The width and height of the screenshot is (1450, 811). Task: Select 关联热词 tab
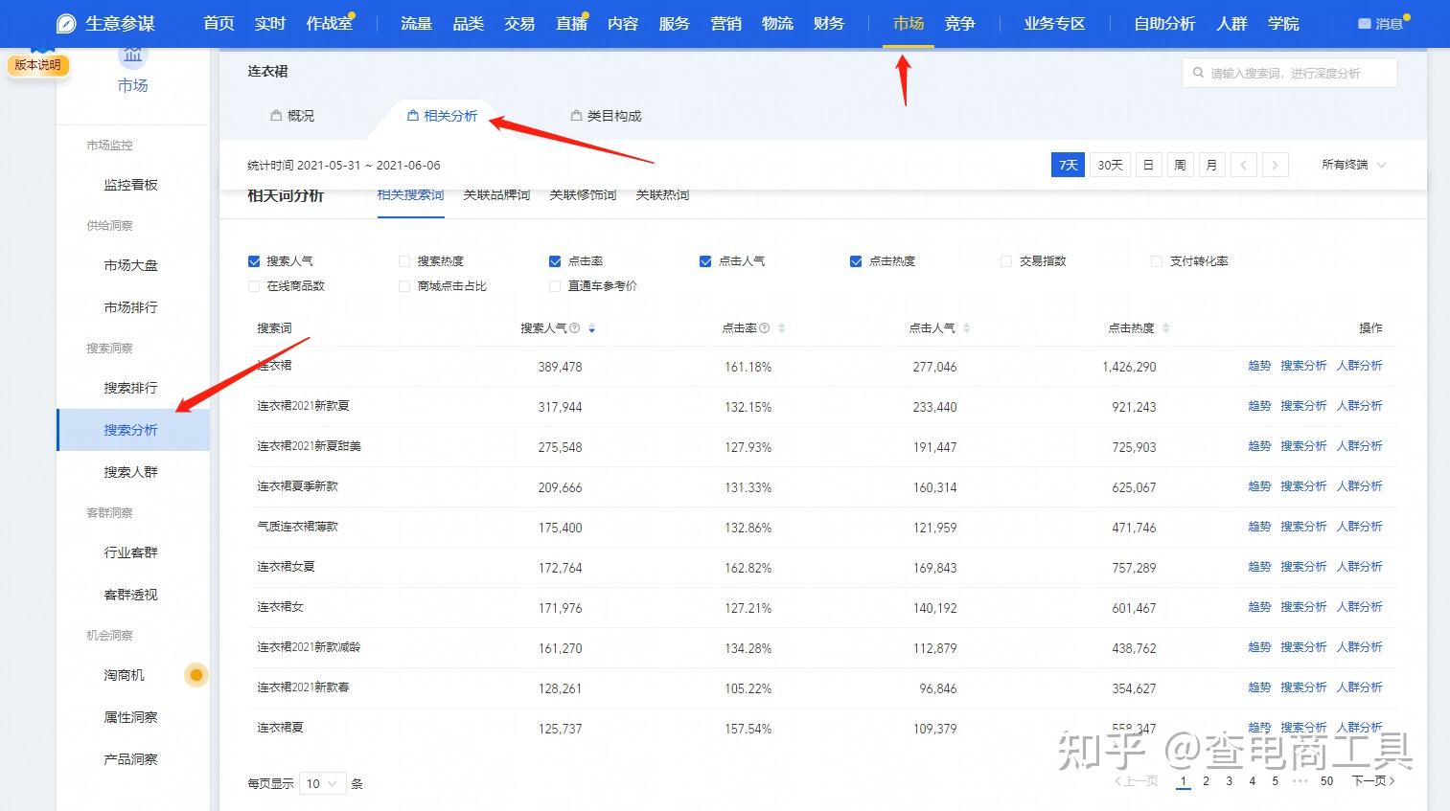click(662, 194)
